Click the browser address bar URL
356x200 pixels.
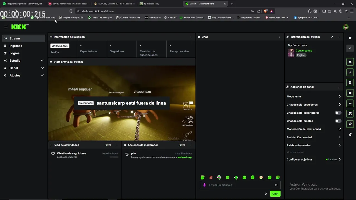click(98, 11)
